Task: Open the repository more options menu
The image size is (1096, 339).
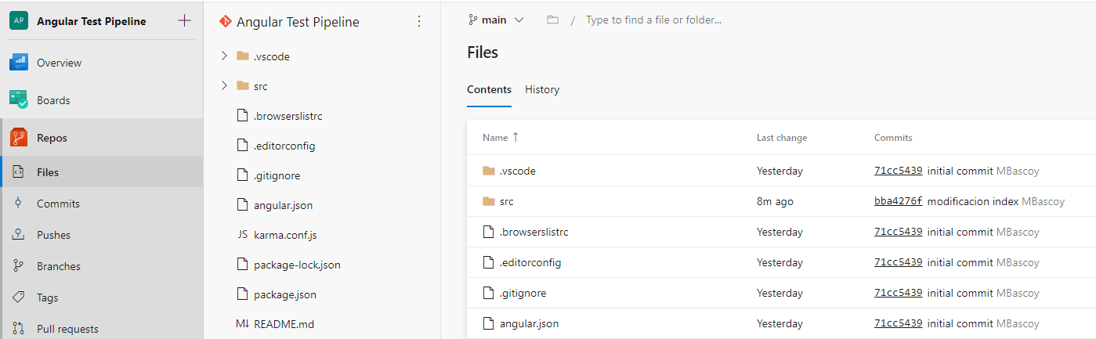Action: [x=418, y=21]
